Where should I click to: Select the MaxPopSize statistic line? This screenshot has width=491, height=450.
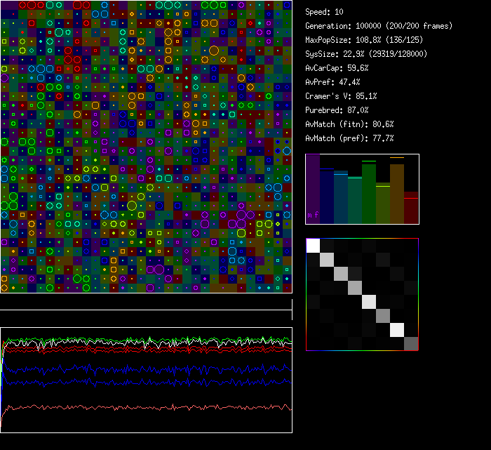click(x=366, y=40)
